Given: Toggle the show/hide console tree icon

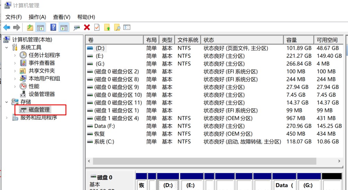Looking at the screenshot, I should pyautogui.click(x=40, y=27).
